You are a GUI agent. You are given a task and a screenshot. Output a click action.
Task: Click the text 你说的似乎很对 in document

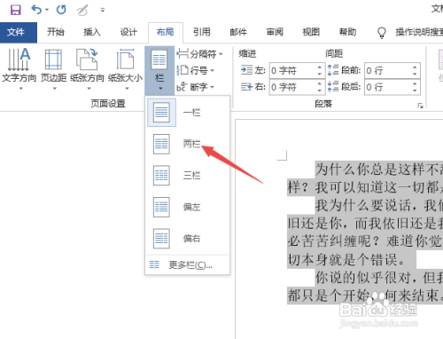(362, 278)
